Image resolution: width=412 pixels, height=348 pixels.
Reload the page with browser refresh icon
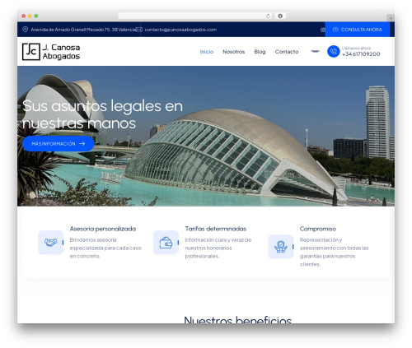(x=268, y=16)
